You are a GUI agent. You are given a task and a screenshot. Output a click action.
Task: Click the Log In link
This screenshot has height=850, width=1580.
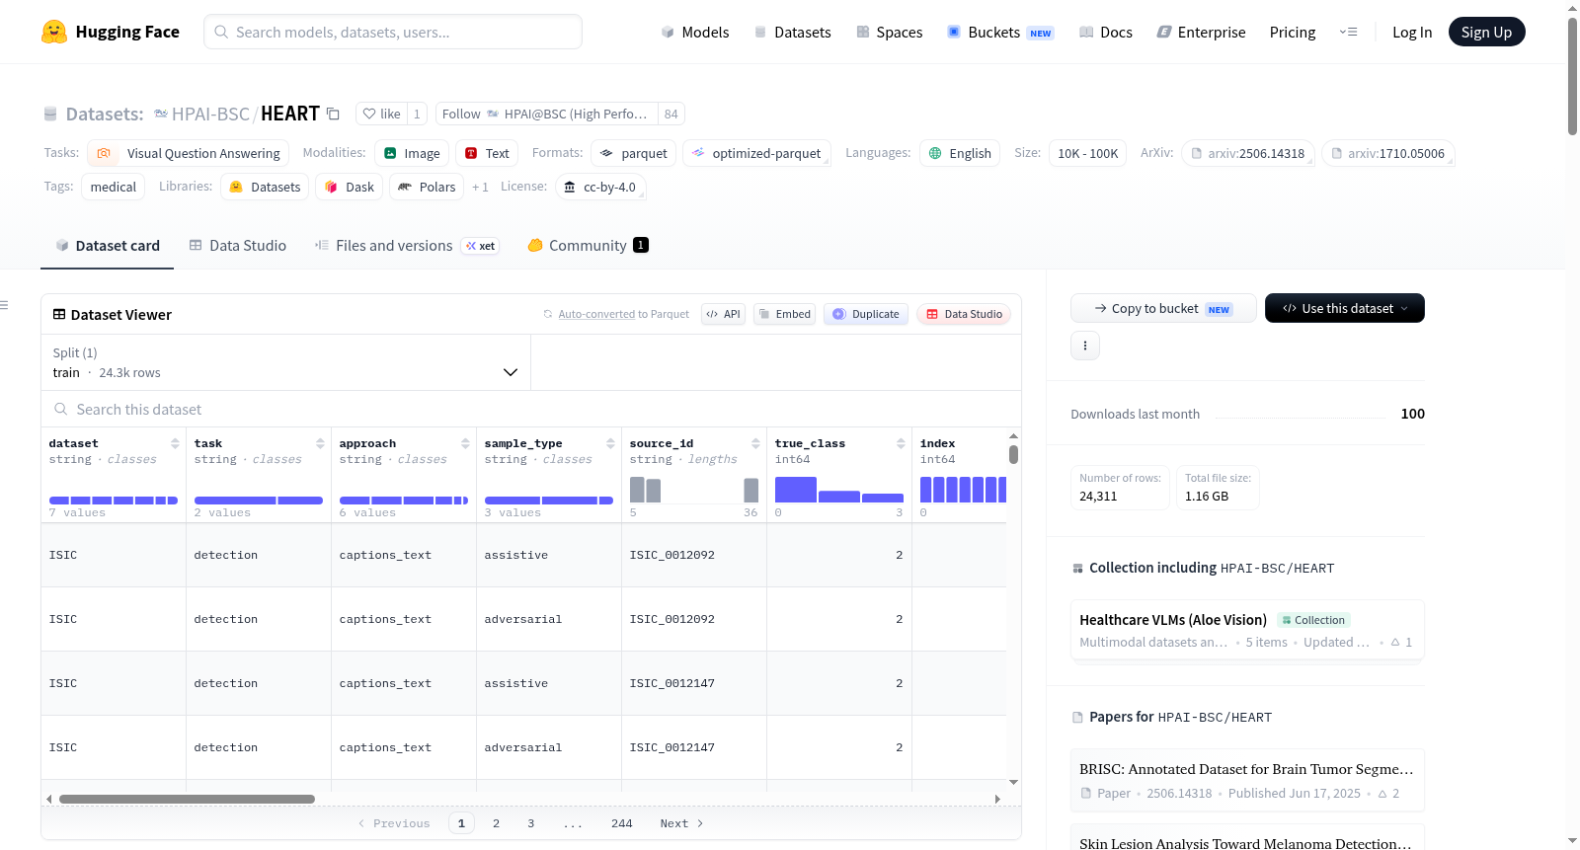[x=1412, y=32]
